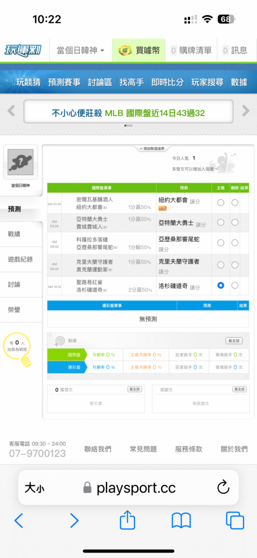Viewport: 257px width, 558px height.
Task: Tap 無預測 in 運彩盤賽事 table
Action: pos(148,319)
